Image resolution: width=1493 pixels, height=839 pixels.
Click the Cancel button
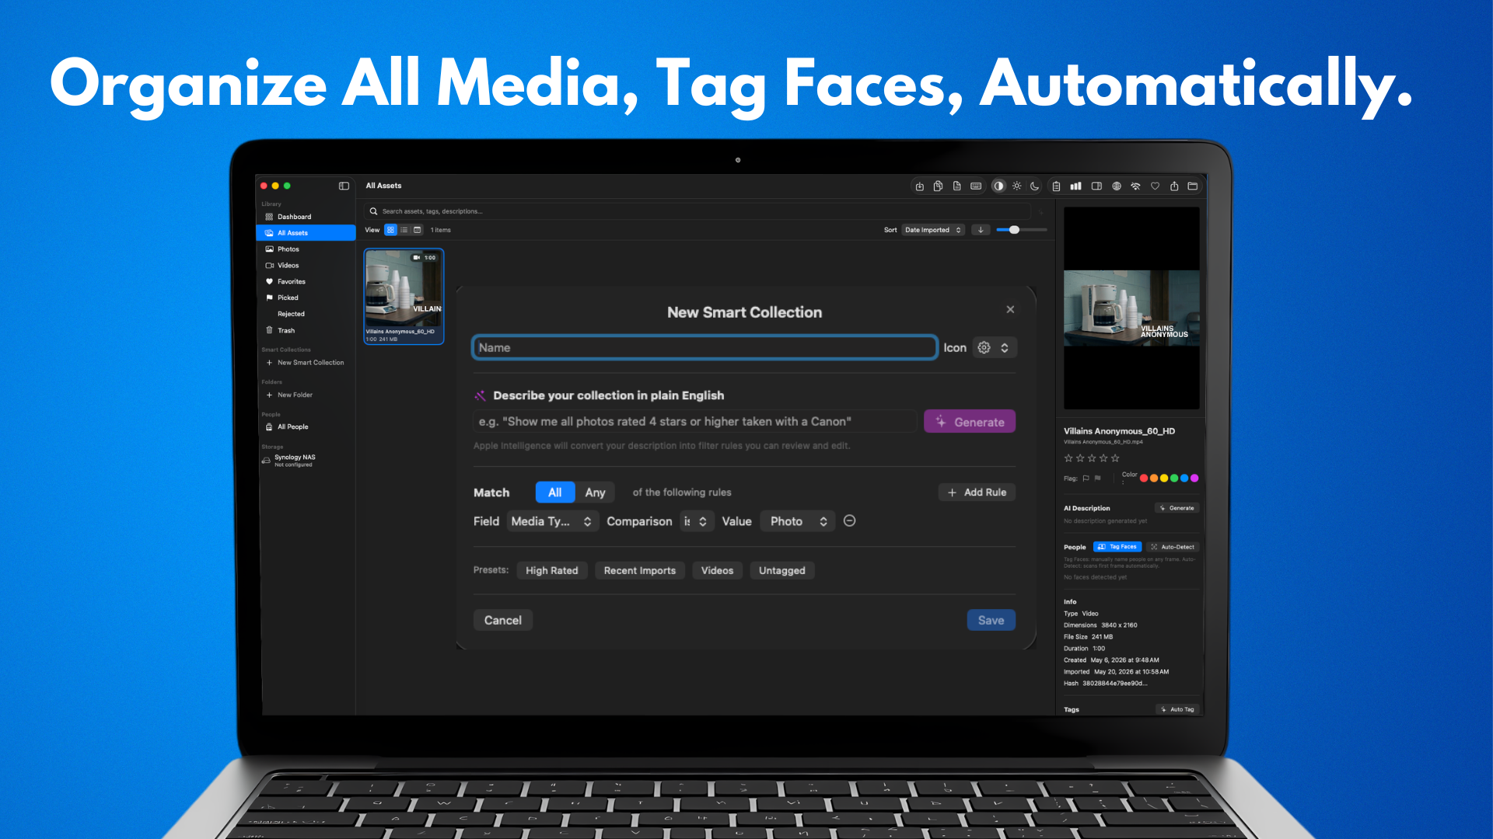[503, 621]
